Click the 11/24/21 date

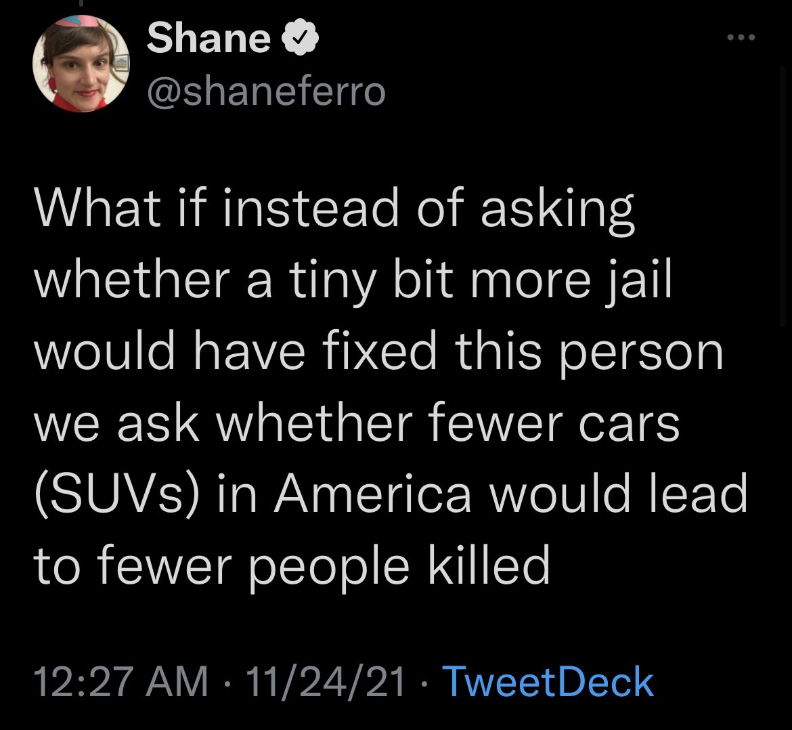326,682
